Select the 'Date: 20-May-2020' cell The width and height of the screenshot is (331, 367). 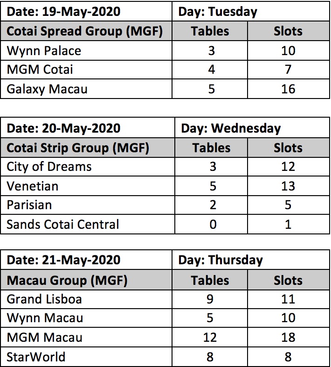88,128
